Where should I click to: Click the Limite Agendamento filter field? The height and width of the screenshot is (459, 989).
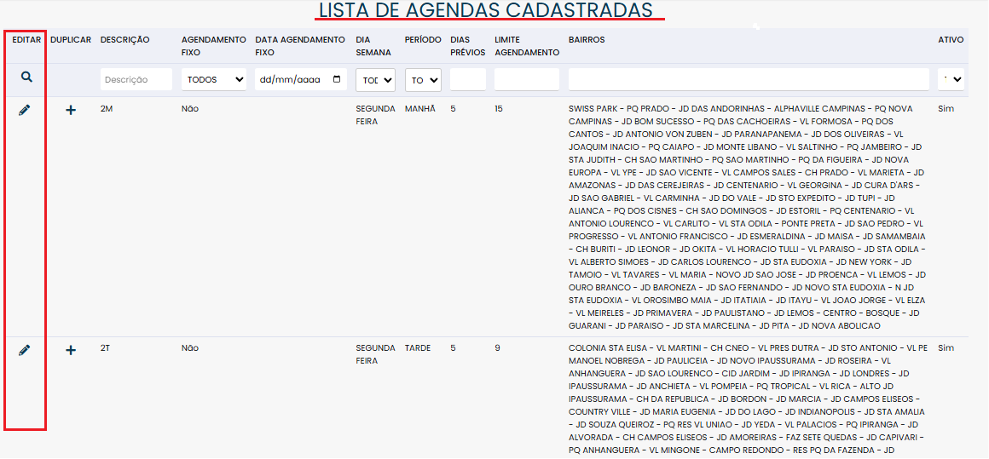[526, 79]
